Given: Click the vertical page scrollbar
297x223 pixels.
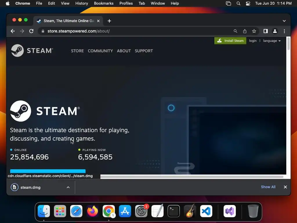Looking at the screenshot, I should [289, 44].
